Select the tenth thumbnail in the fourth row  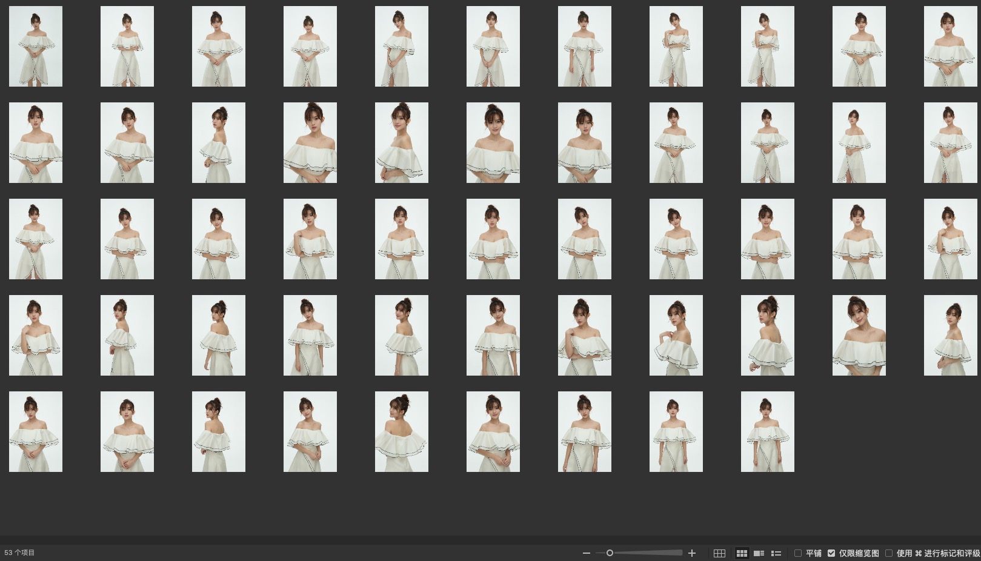click(x=859, y=336)
